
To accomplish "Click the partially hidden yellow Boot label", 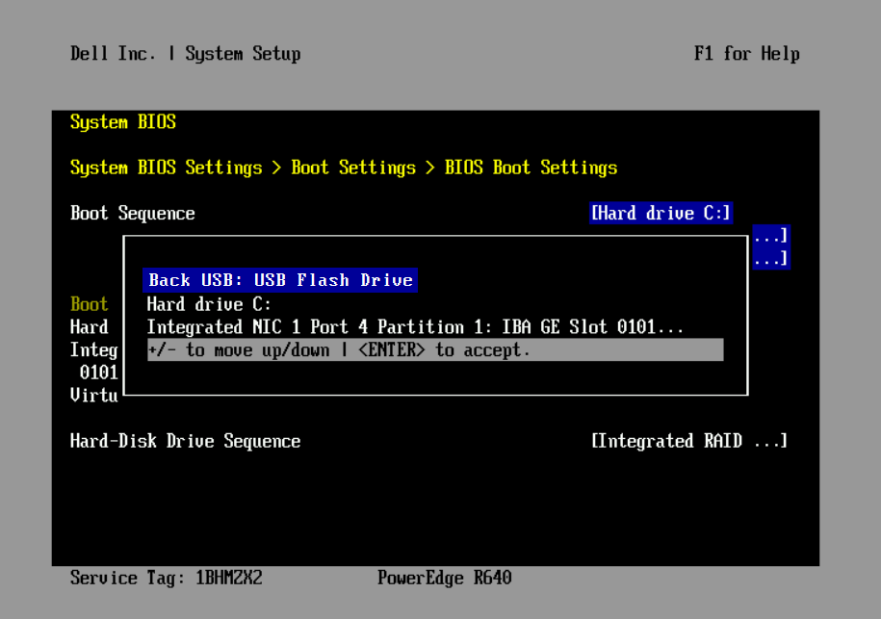I will (90, 304).
